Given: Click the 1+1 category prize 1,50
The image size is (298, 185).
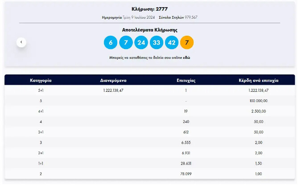Looking at the screenshot, I should coord(258,163).
